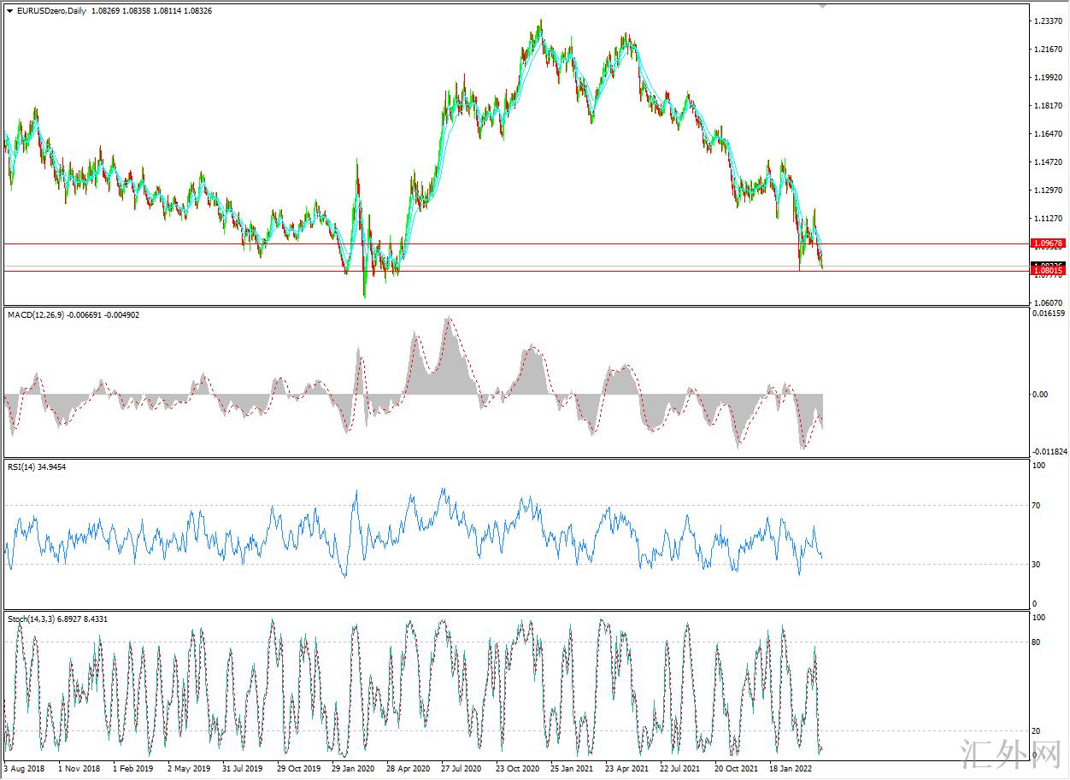
Task: Click the 29 Jan 2020 date label
Action: [354, 769]
